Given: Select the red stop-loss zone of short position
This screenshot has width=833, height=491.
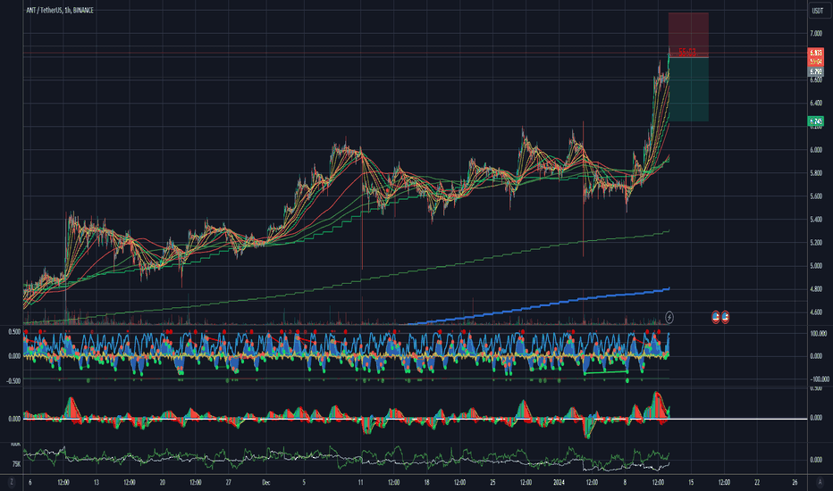Looking at the screenshot, I should (x=688, y=34).
